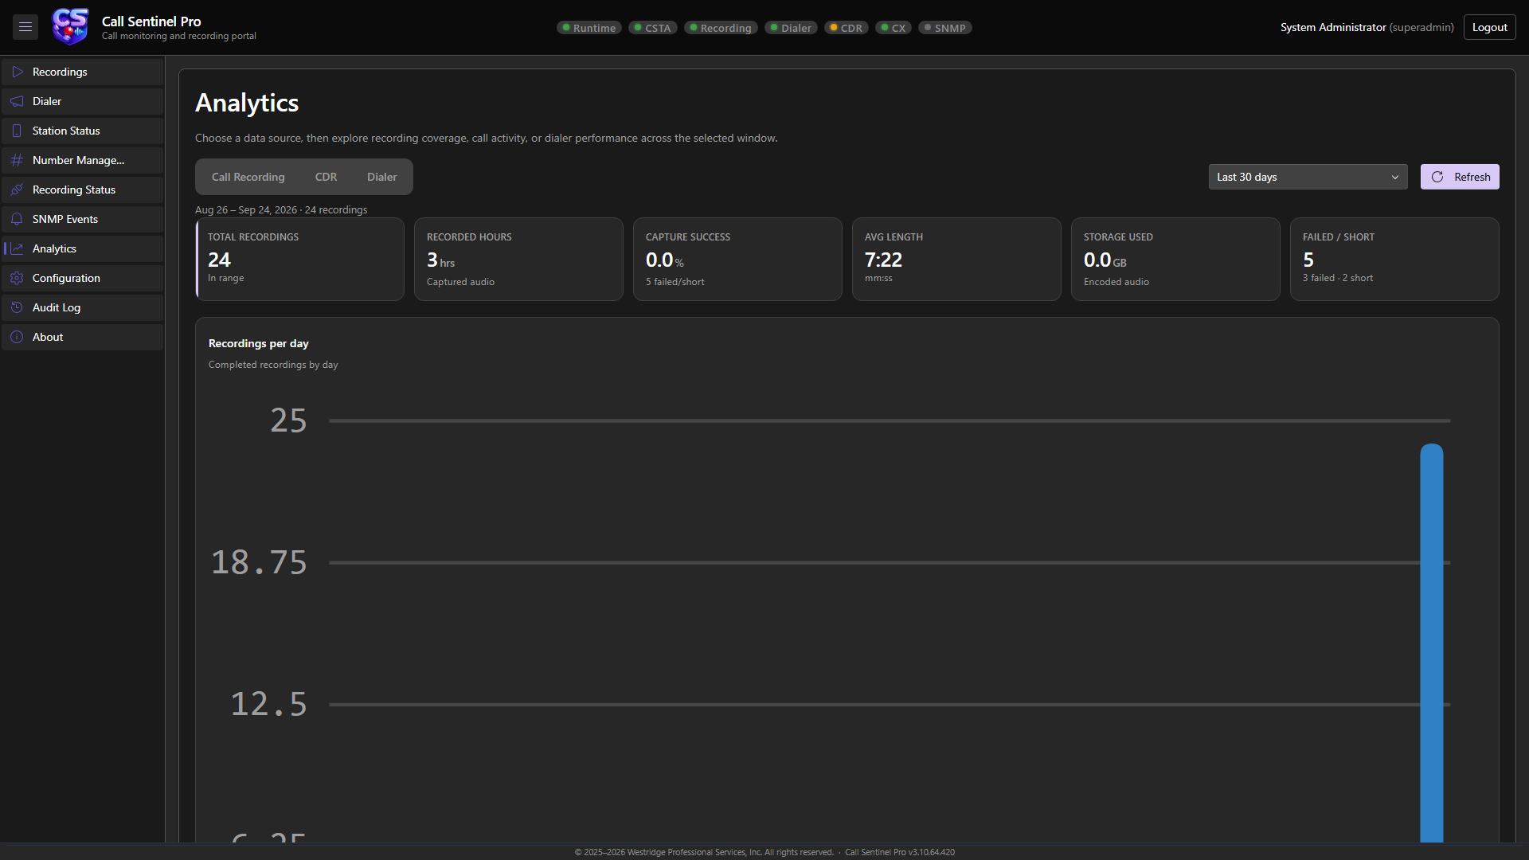The image size is (1529, 860).
Task: Select Recordings in the sidebar
Action: pos(83,72)
